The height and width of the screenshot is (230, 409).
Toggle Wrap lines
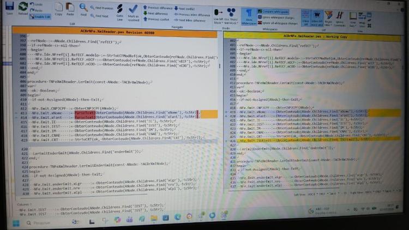(x=362, y=20)
